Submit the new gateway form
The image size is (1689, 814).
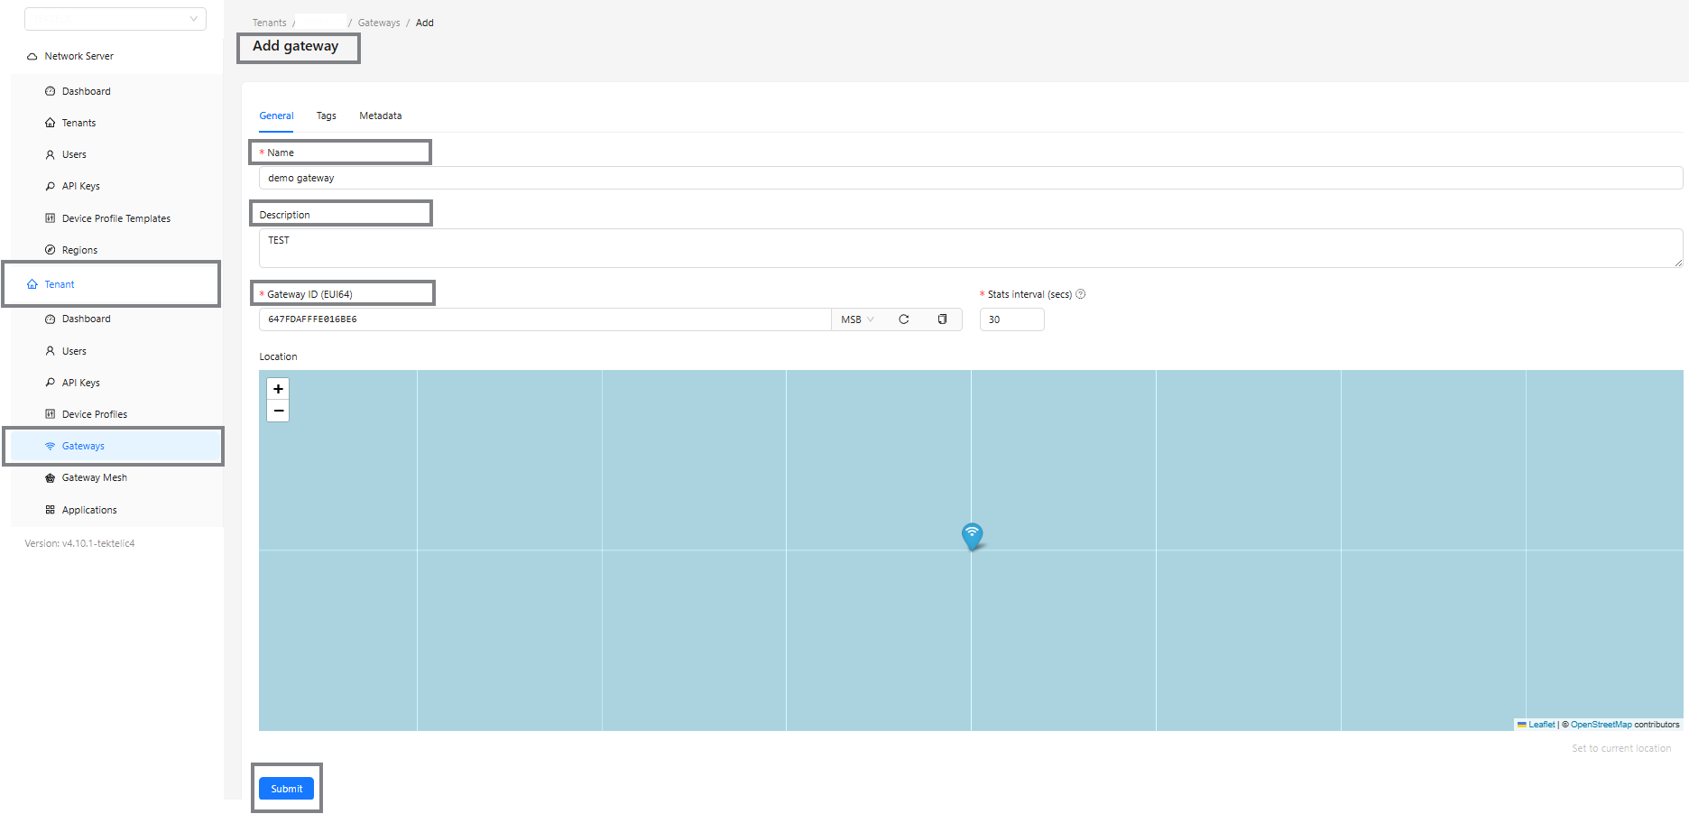point(286,788)
